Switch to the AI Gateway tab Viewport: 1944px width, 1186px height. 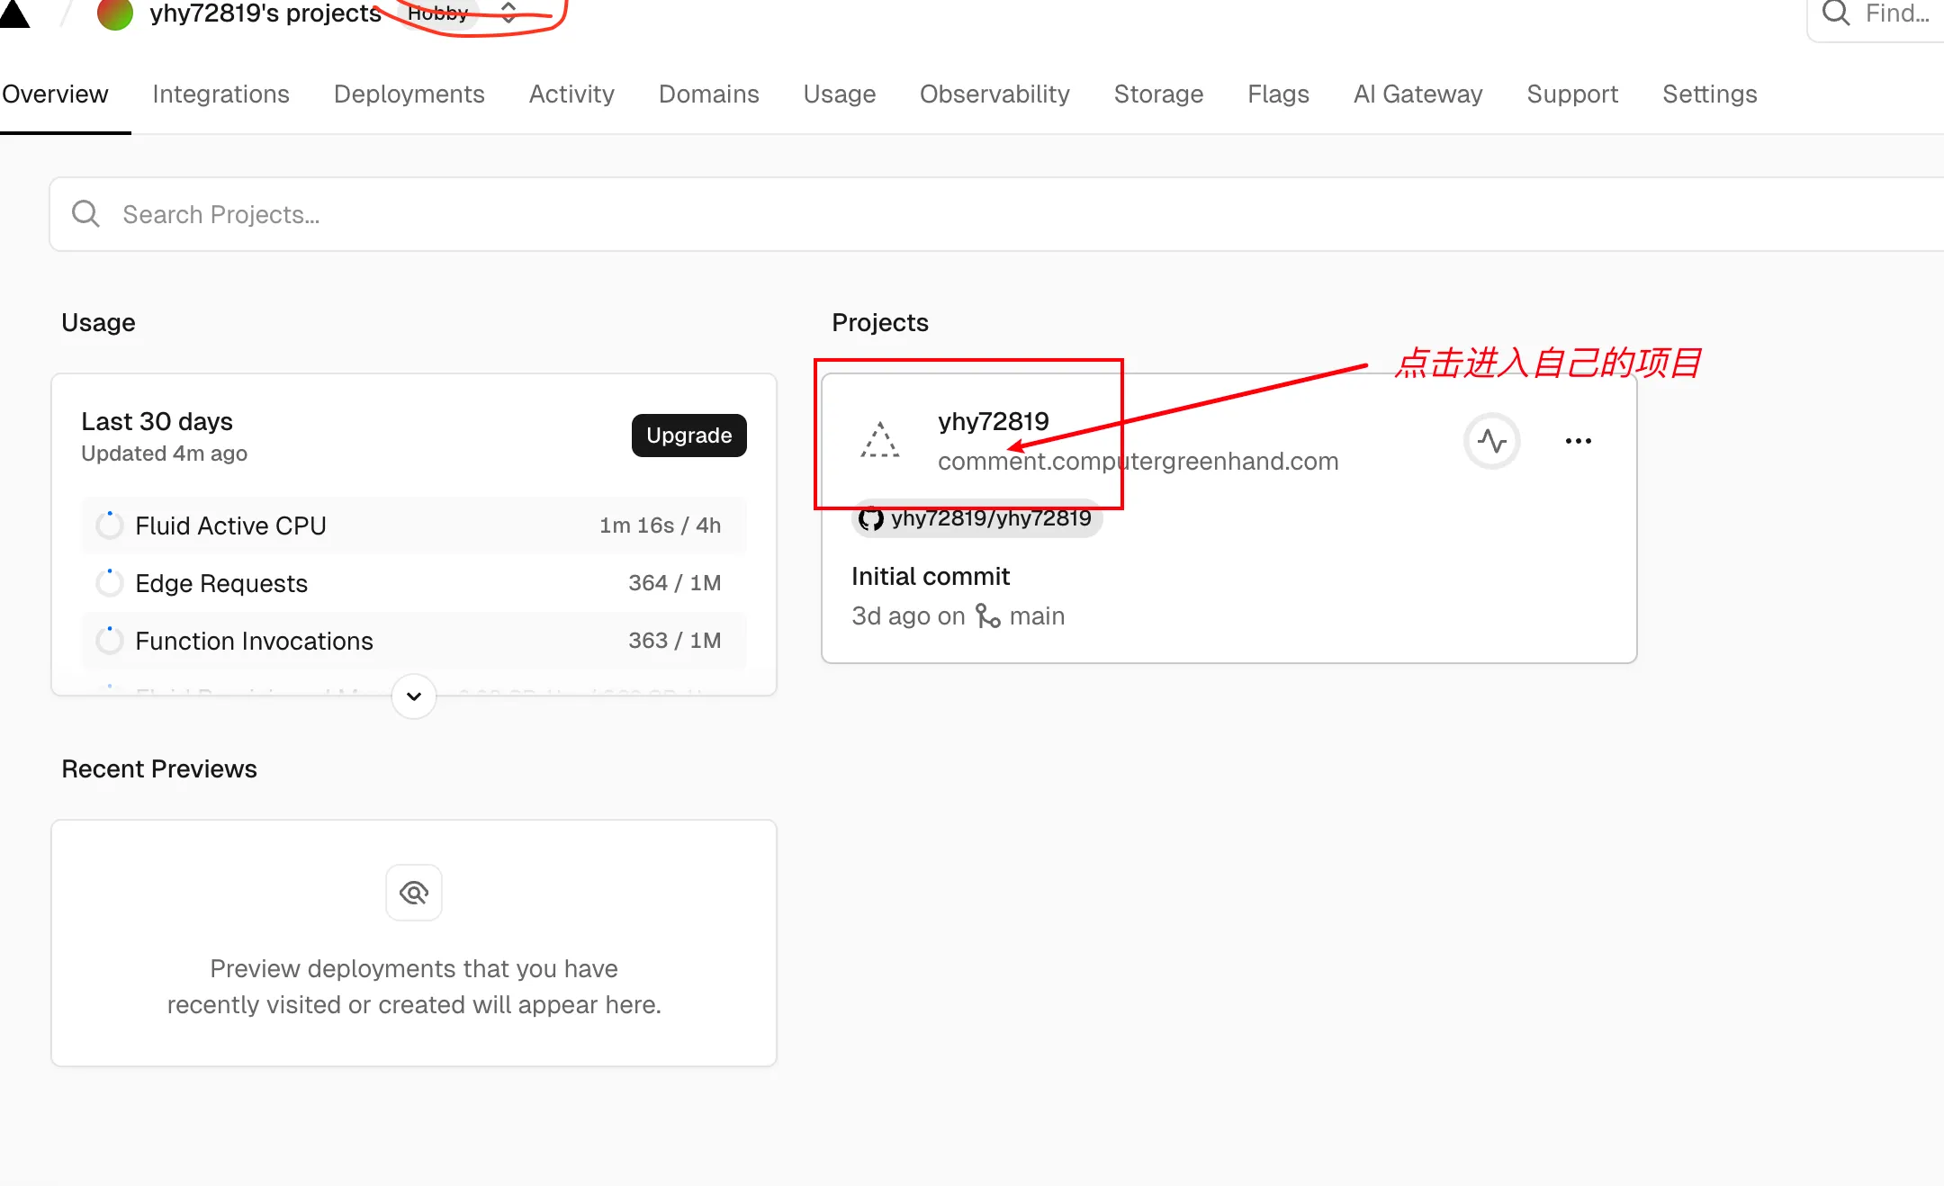coord(1417,94)
